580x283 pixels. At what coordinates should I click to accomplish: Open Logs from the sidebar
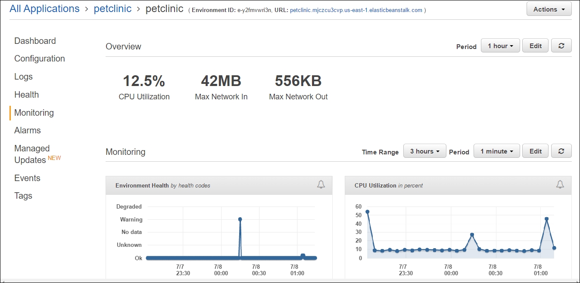pos(23,77)
